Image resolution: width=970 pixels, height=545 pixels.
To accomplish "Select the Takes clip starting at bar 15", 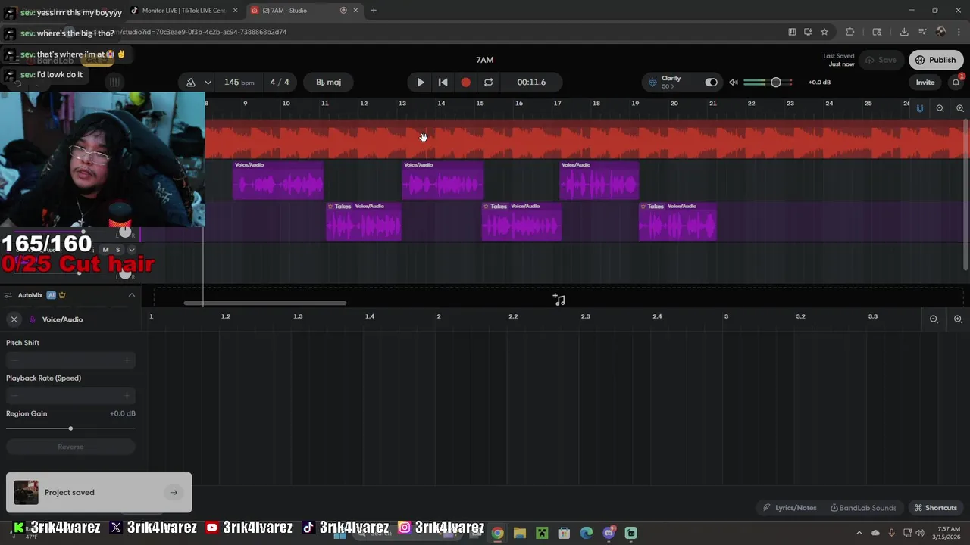I will (522, 221).
